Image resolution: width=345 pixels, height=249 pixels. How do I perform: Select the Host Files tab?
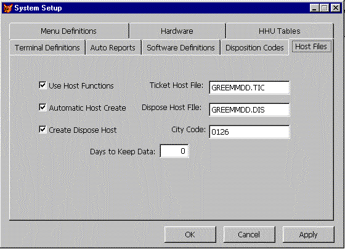(x=311, y=47)
